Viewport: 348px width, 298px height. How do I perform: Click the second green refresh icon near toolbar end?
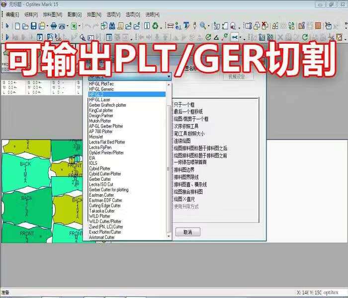click(x=305, y=37)
